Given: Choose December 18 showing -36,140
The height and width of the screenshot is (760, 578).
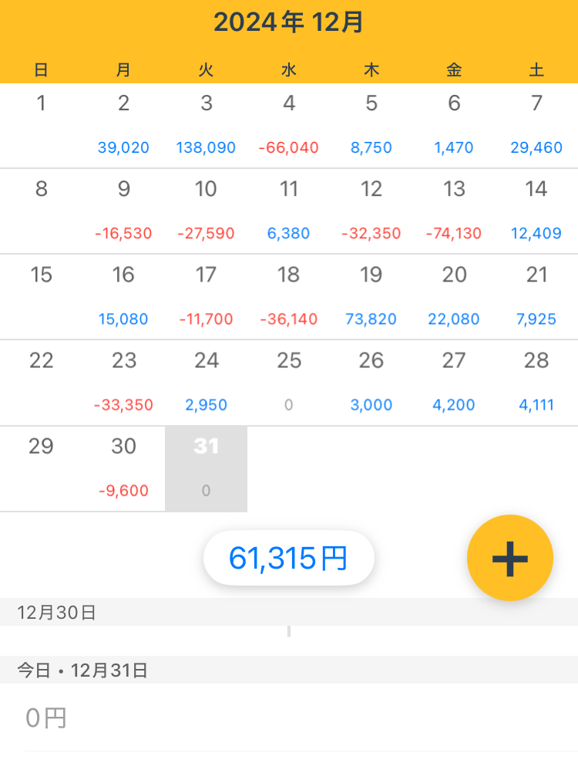Looking at the screenshot, I should 289,297.
